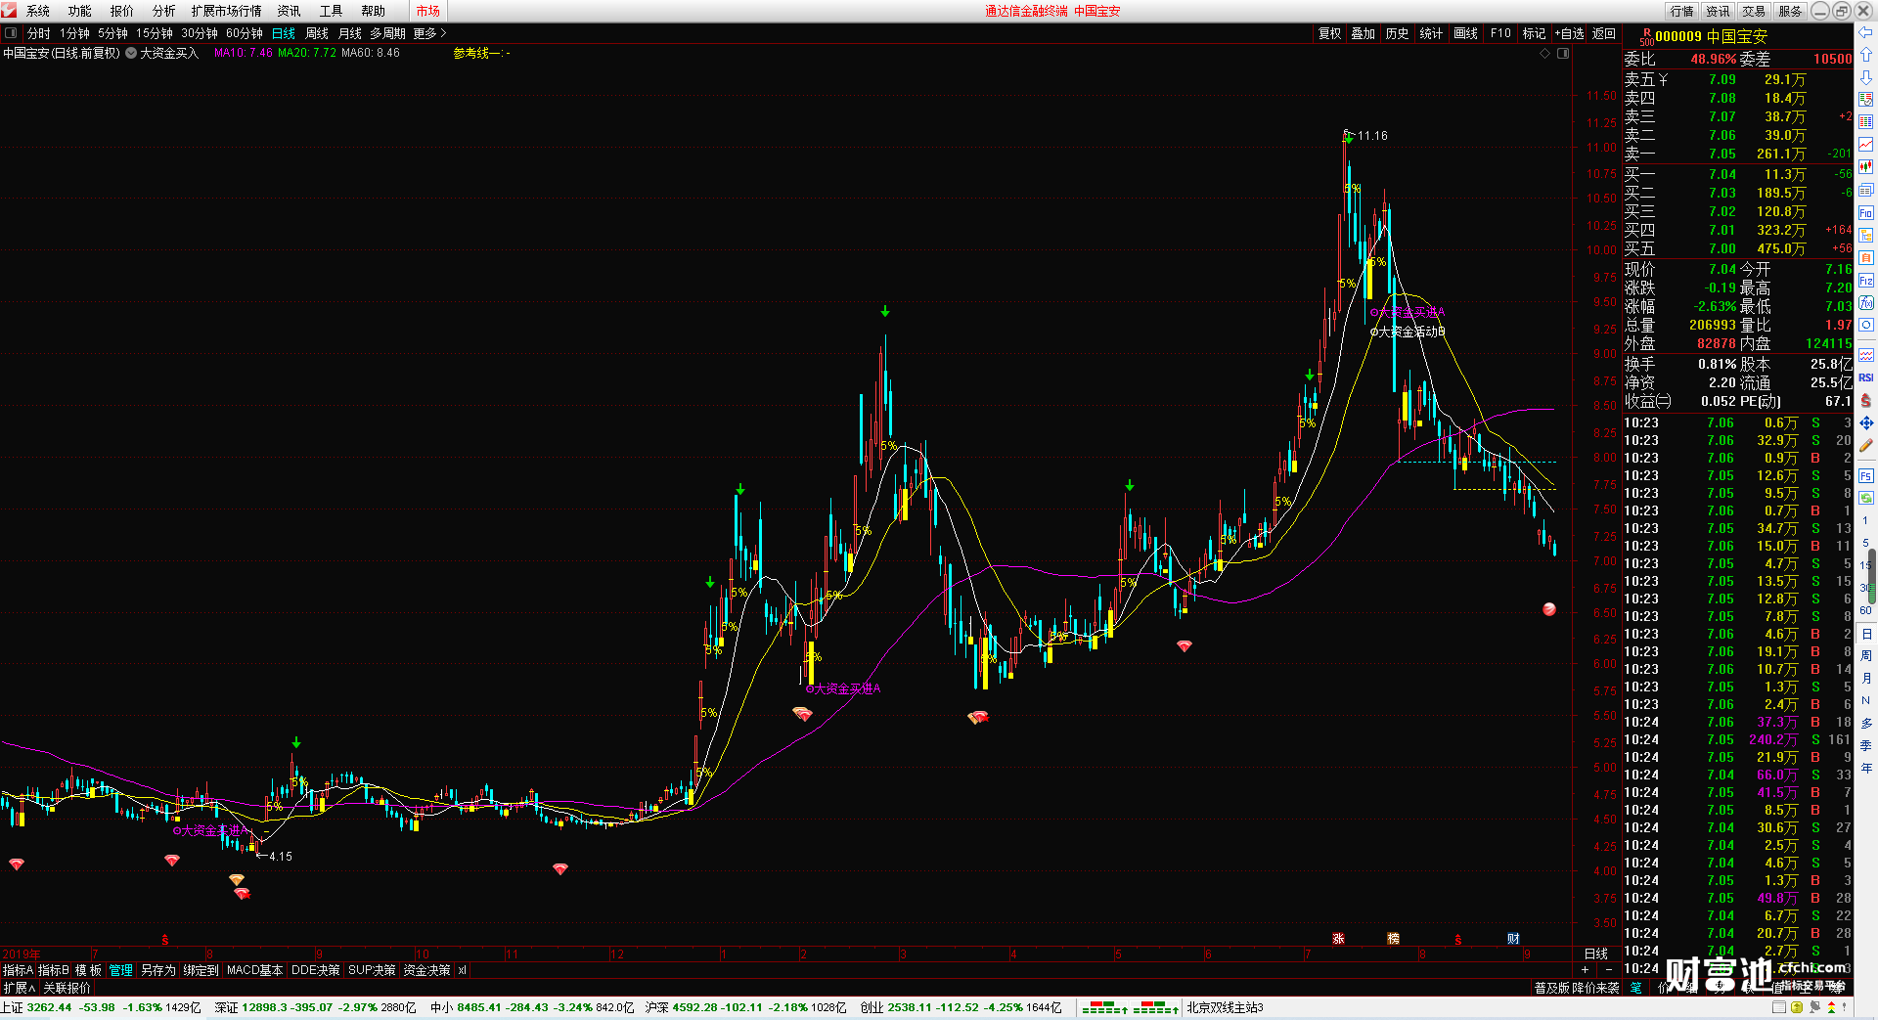Open the 大资金买入 indicator selector icon
Viewport: 1878px width, 1020px height.
[131, 53]
